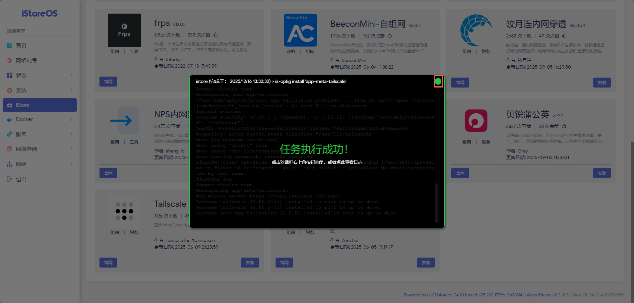Select the Docker icon in sidebar
Screen dimensions: 634x303
[9, 119]
